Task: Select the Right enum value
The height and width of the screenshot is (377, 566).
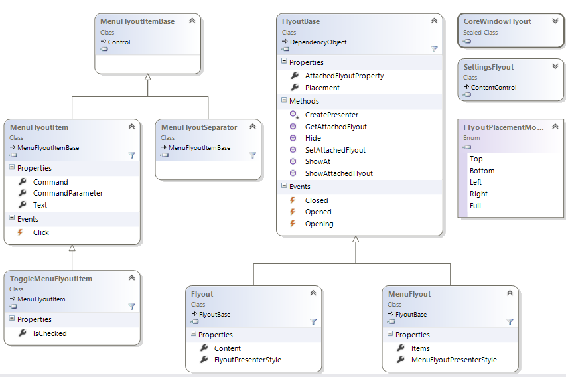Action: [478, 194]
